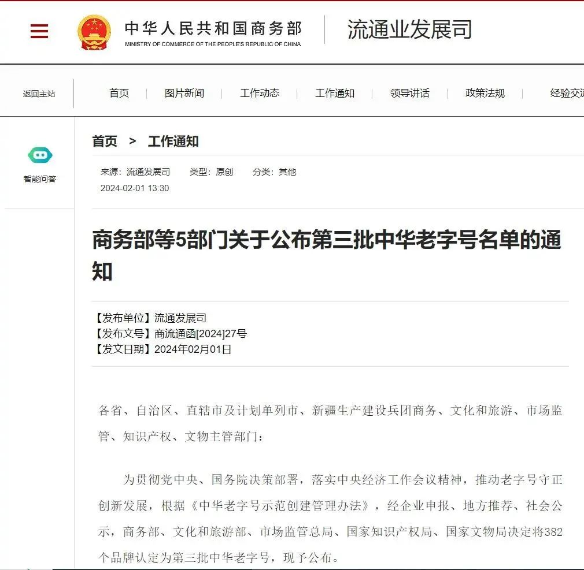This screenshot has width=584, height=570.
Task: Go to 工作动态 in the navigation bar
Action: pyautogui.click(x=260, y=94)
